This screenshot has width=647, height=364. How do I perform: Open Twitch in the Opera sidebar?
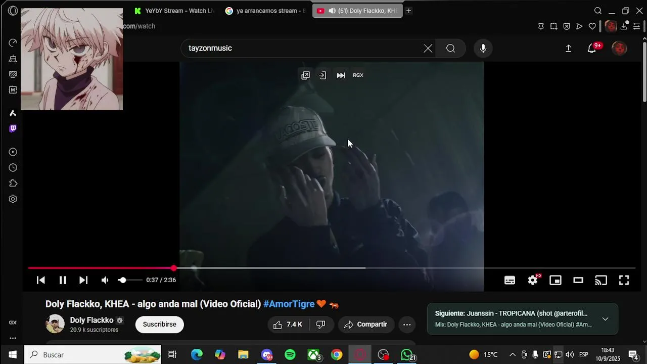tap(13, 128)
